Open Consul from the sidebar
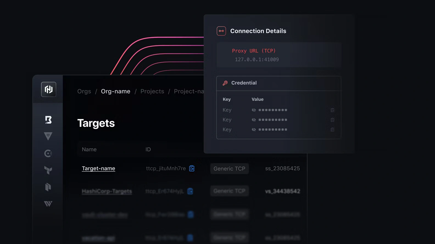 point(48,153)
